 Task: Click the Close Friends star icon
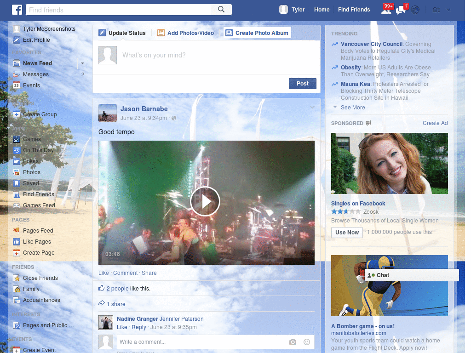(17, 278)
